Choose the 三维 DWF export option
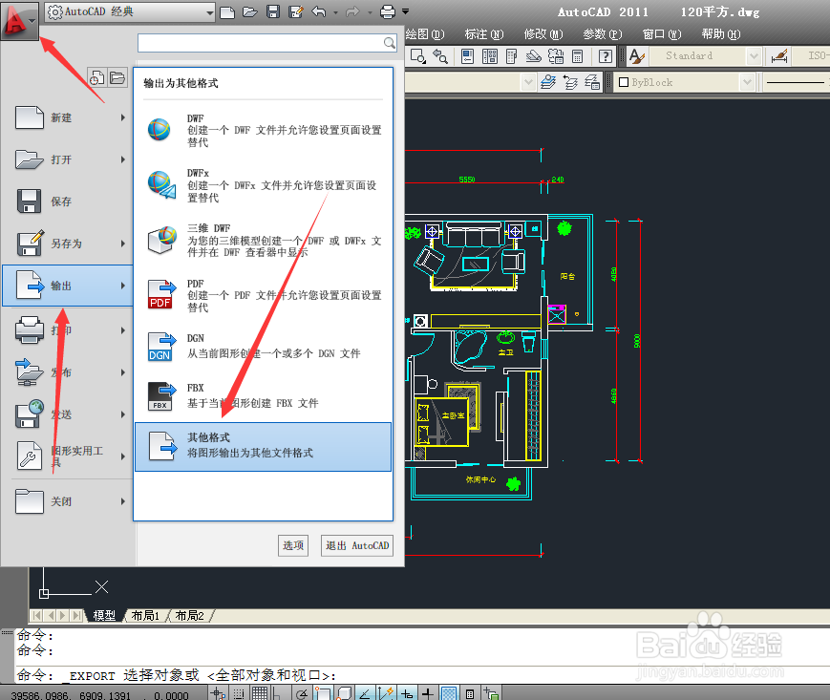 (263, 241)
